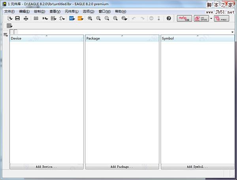Click the Print icon
Viewport: 237px width, 180px height.
pos(26,19)
